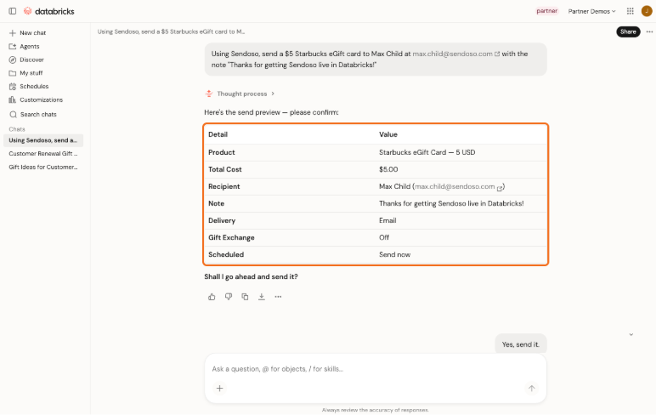The width and height of the screenshot is (656, 415).
Task: Open the Partner Demos workspace dropdown
Action: point(591,11)
